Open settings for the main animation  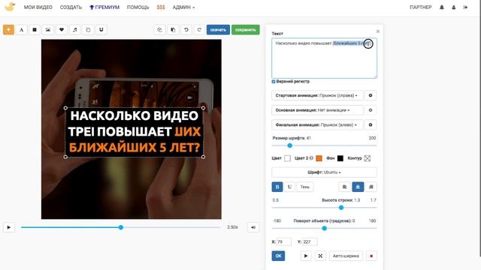click(x=371, y=110)
